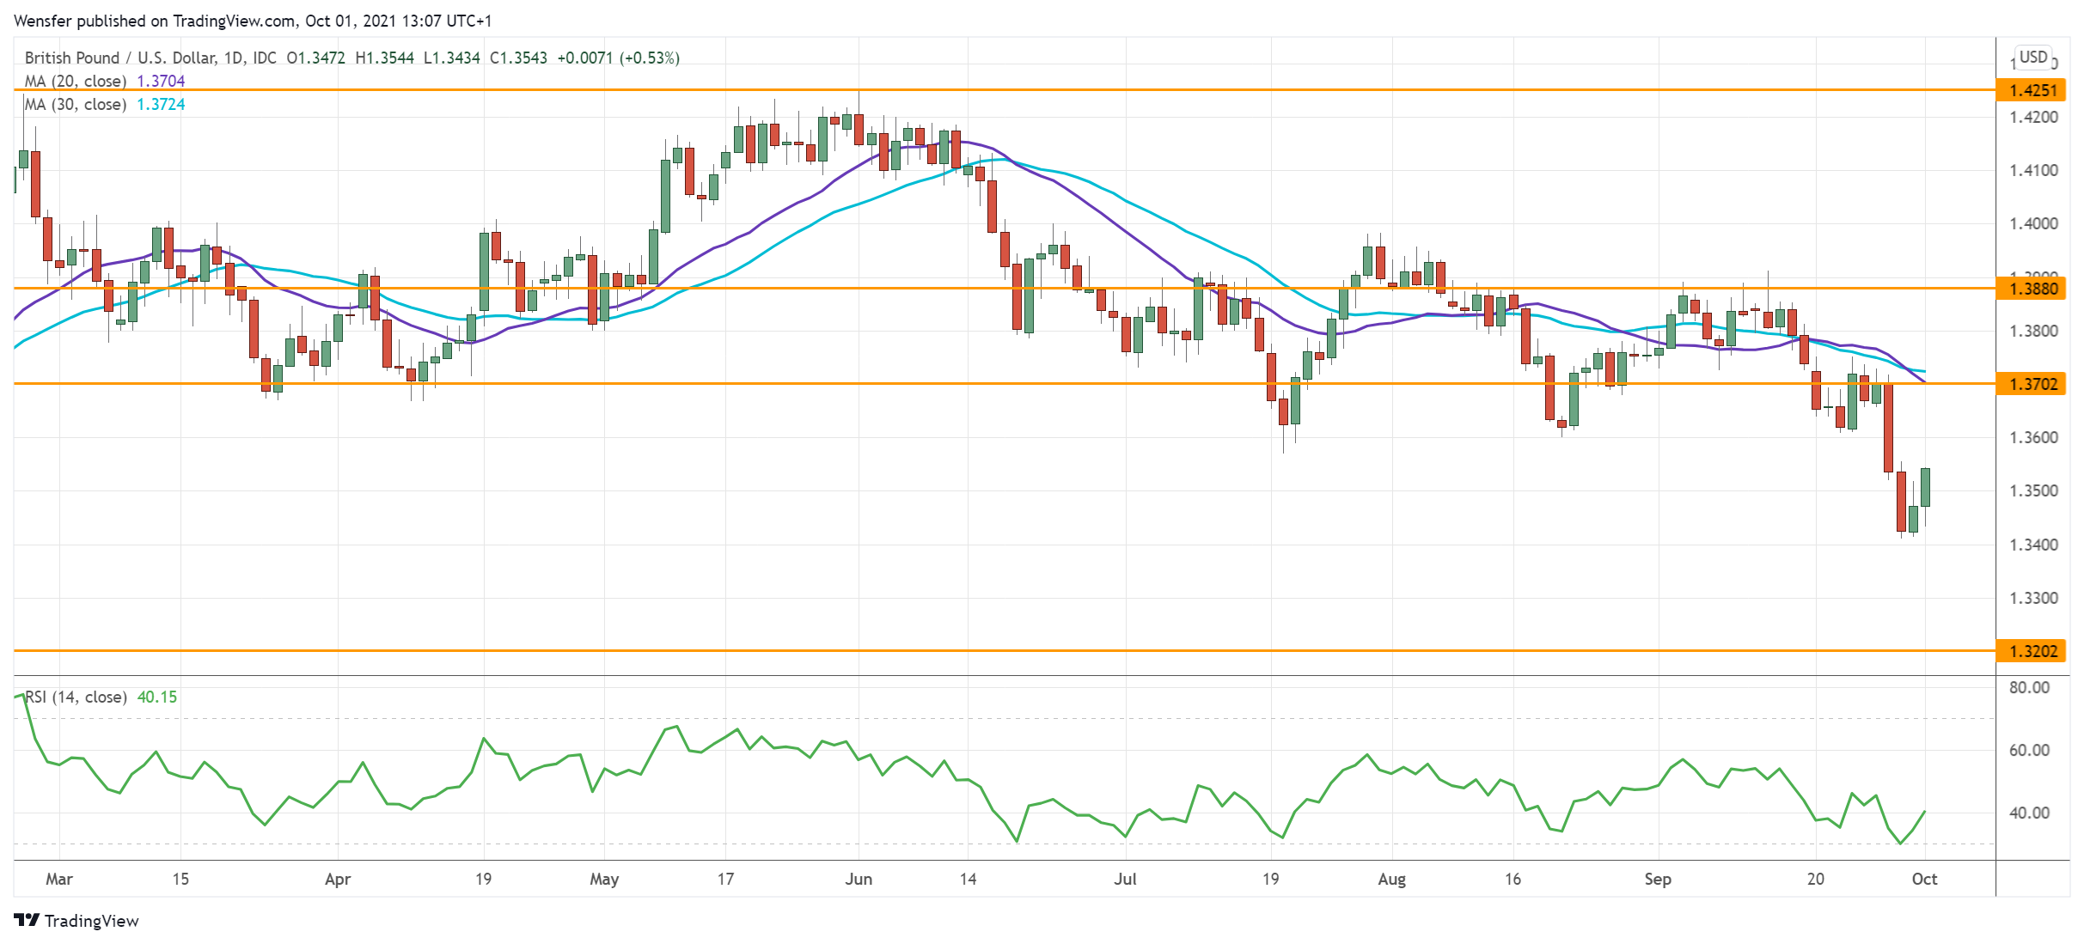Click the Jun label on the time axis

(x=860, y=879)
